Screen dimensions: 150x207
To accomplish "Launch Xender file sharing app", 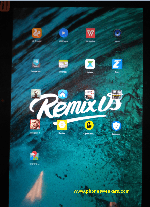I will [90, 64].
